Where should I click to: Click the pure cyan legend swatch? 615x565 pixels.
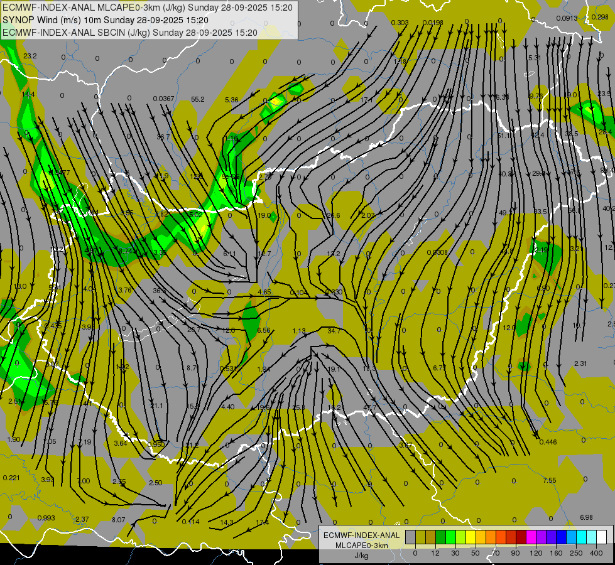pyautogui.click(x=581, y=537)
